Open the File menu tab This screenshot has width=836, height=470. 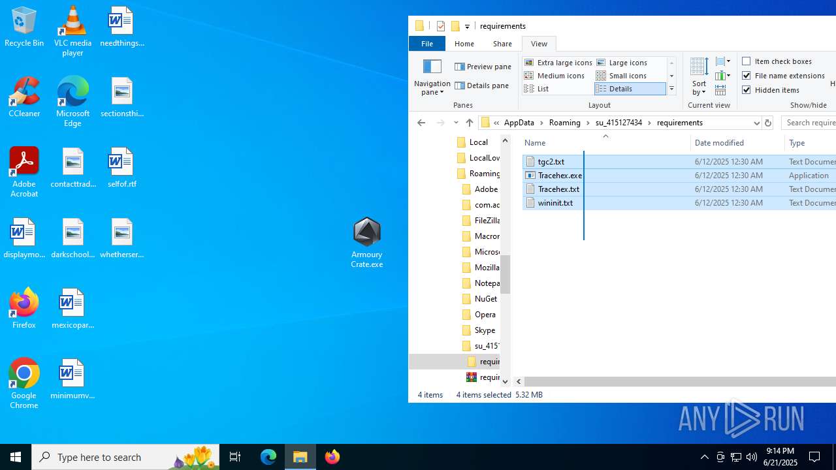tap(427, 44)
